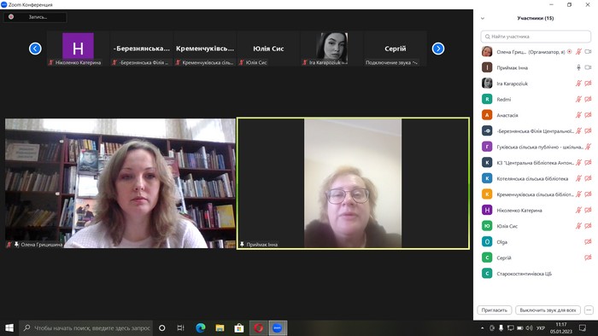Click Выключить звук для всех button
Image resolution: width=598 pixels, height=336 pixels.
548,310
